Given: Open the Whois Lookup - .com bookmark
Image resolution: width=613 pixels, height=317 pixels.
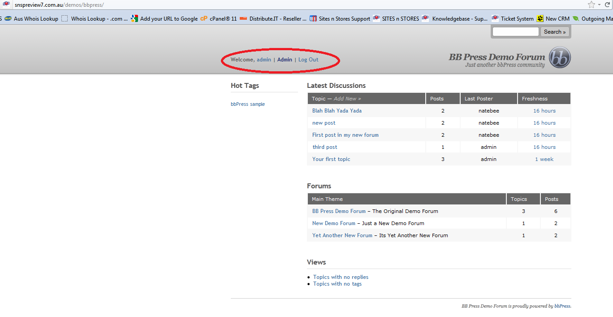Looking at the screenshot, I should (x=95, y=19).
